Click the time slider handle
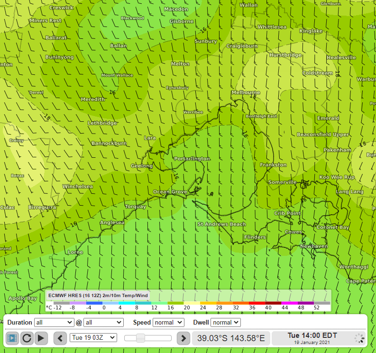This screenshot has height=353, width=376. tap(140, 338)
